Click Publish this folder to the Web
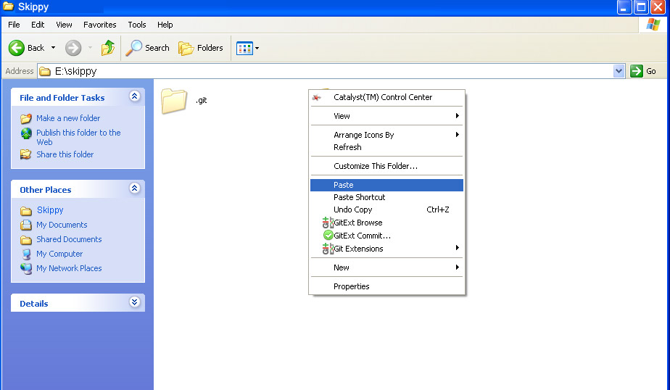The width and height of the screenshot is (670, 390). click(x=78, y=137)
